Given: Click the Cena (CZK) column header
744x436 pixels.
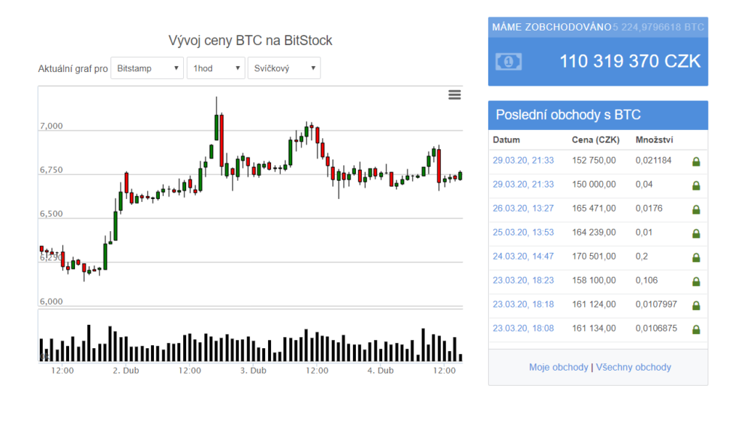Looking at the screenshot, I should click(x=596, y=140).
